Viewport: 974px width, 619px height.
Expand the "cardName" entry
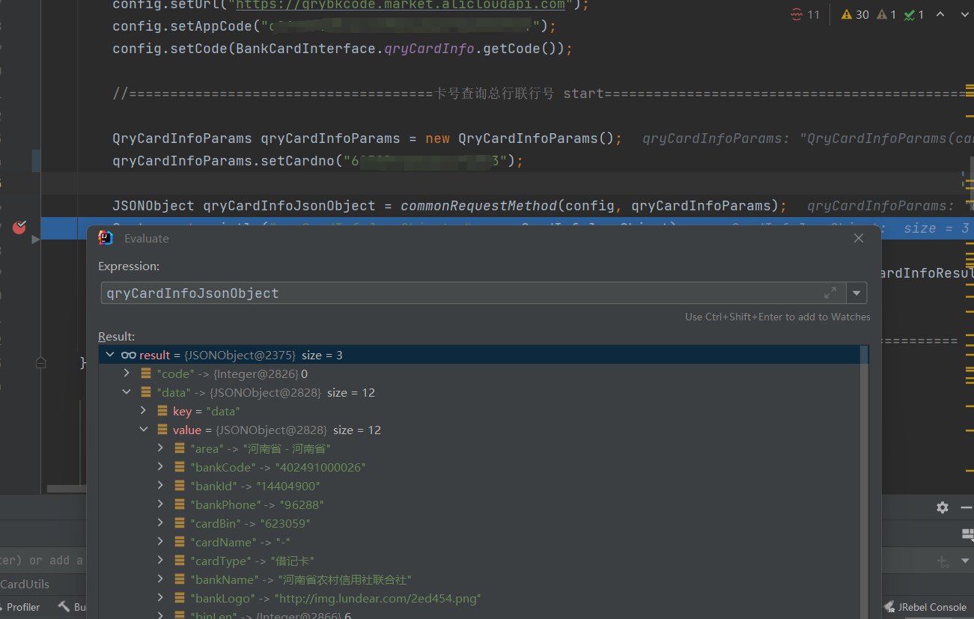(160, 542)
